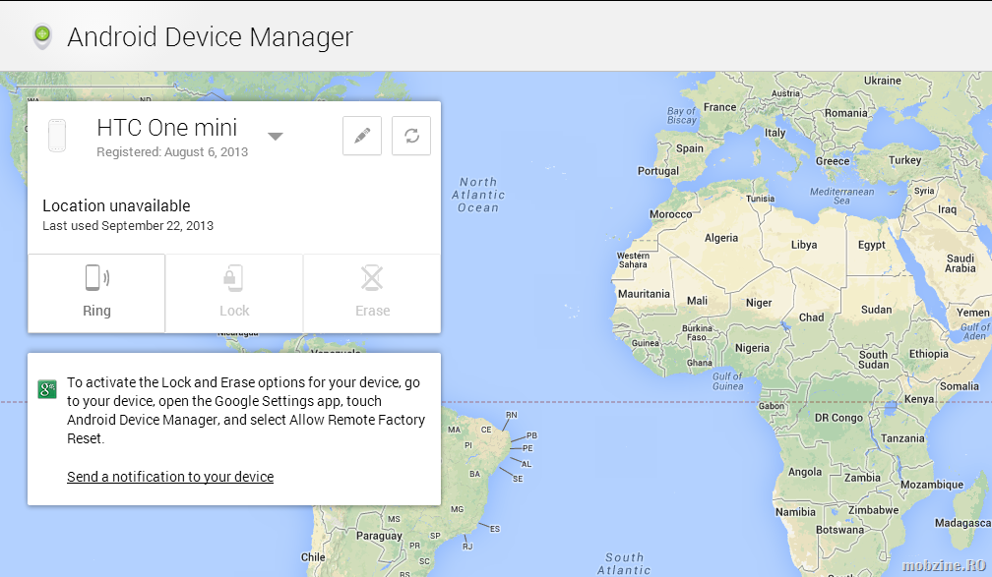Click France label on the map
992x577 pixels.
coord(720,107)
